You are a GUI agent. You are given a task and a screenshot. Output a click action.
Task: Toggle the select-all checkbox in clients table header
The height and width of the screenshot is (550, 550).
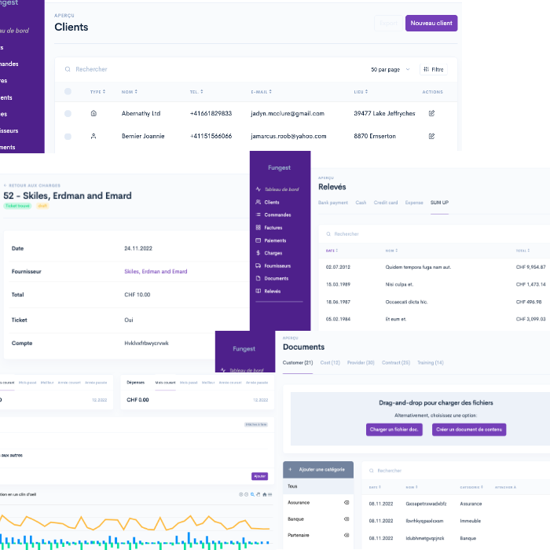click(x=68, y=92)
